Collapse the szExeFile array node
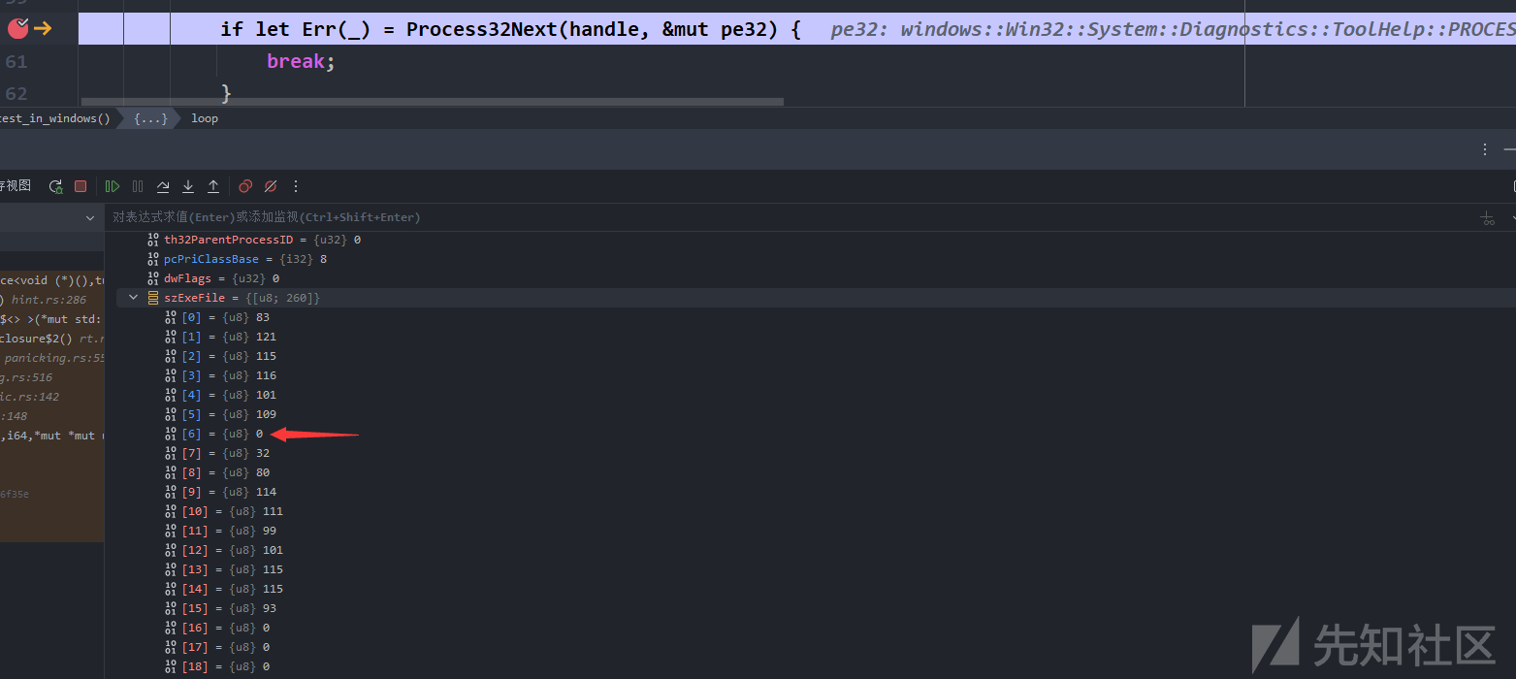The width and height of the screenshot is (1516, 679). pos(134,298)
